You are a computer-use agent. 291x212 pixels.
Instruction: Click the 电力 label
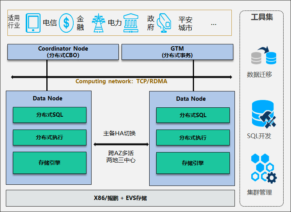pyautogui.click(x=115, y=23)
